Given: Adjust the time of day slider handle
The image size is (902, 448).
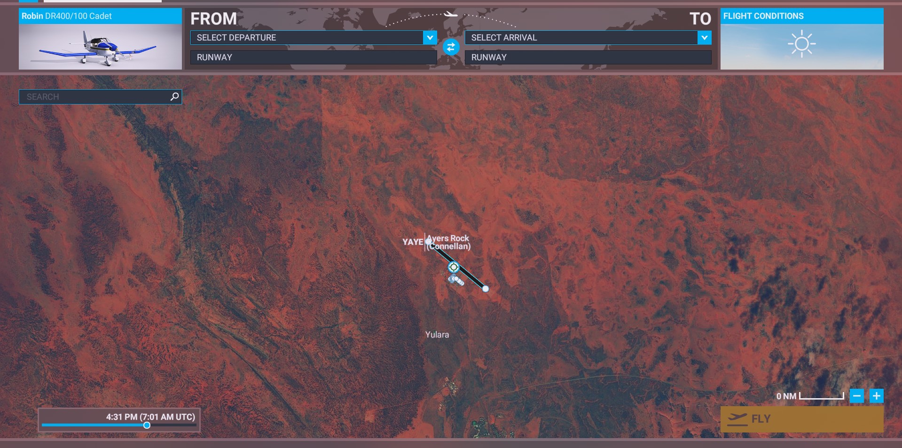Looking at the screenshot, I should coord(147,425).
